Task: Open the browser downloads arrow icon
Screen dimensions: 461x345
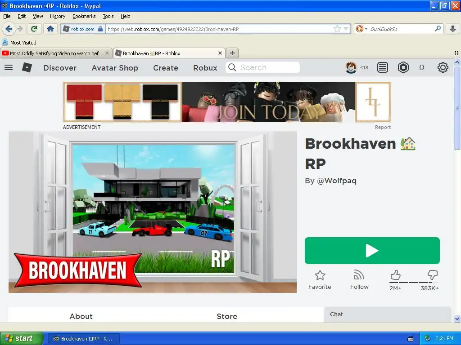Action: pos(453,29)
